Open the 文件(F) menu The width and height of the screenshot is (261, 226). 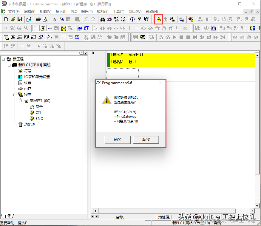[x=14, y=12]
